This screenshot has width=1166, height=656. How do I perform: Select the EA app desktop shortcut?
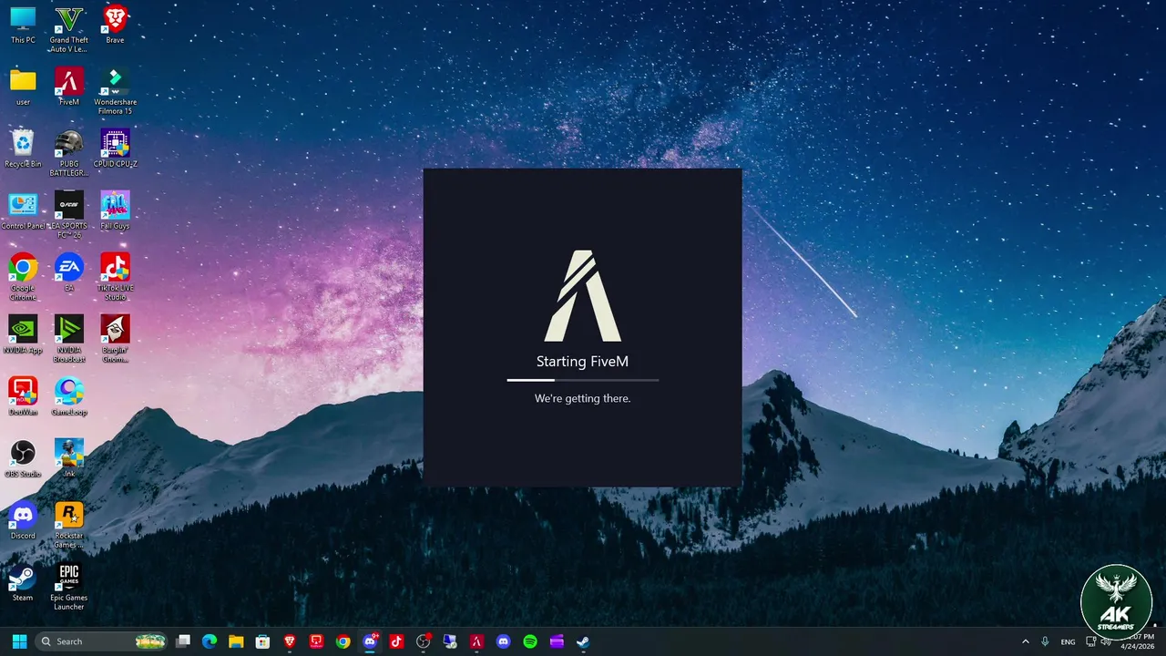pos(69,273)
